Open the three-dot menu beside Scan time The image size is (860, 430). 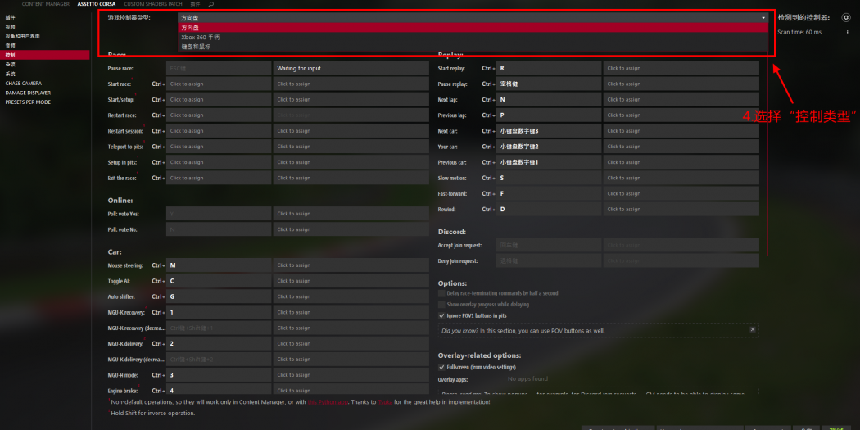(848, 32)
